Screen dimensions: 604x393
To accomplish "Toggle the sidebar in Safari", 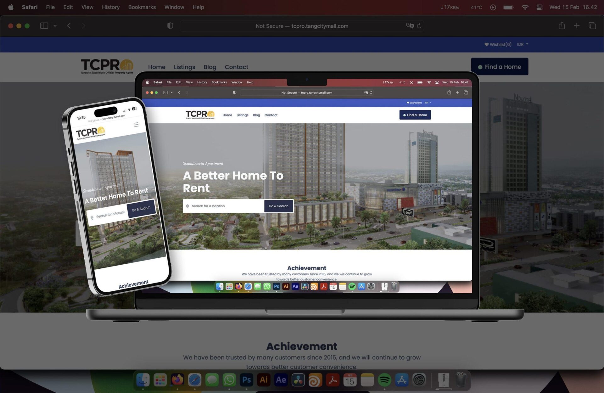I will pyautogui.click(x=44, y=26).
